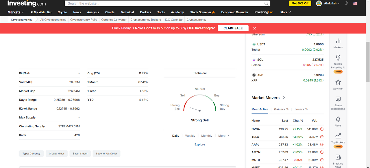Click the Type: Currency tag
Image resolution: width=370 pixels, height=168 pixels.
[x=32, y=154]
